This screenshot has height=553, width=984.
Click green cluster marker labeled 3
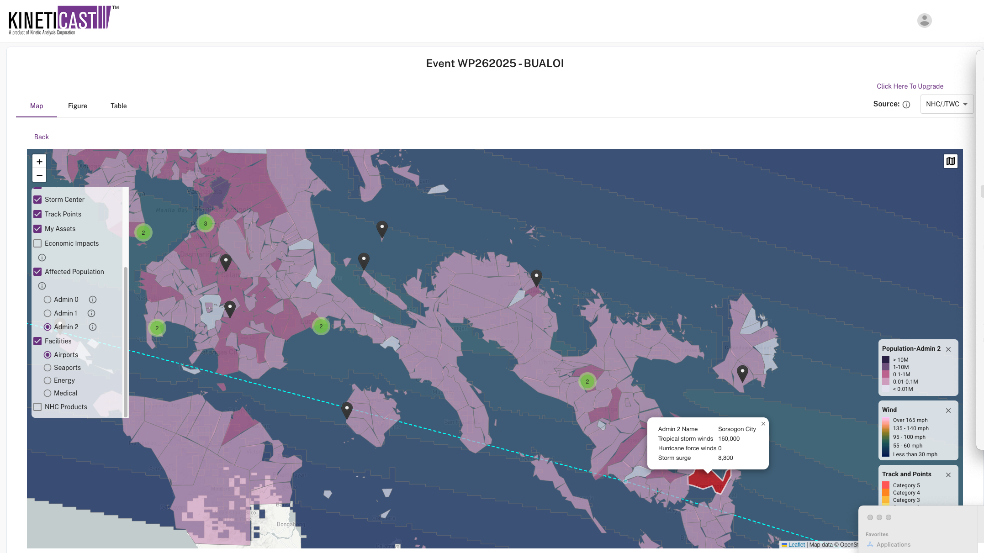(x=206, y=224)
